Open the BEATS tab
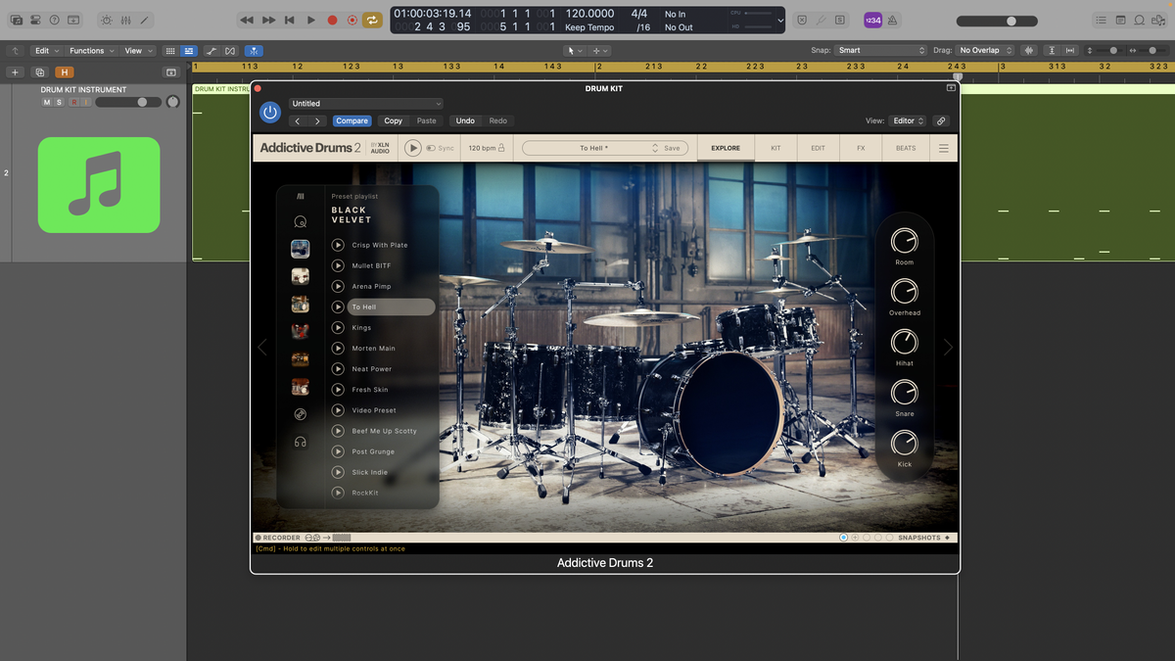This screenshot has width=1175, height=661. [x=906, y=148]
